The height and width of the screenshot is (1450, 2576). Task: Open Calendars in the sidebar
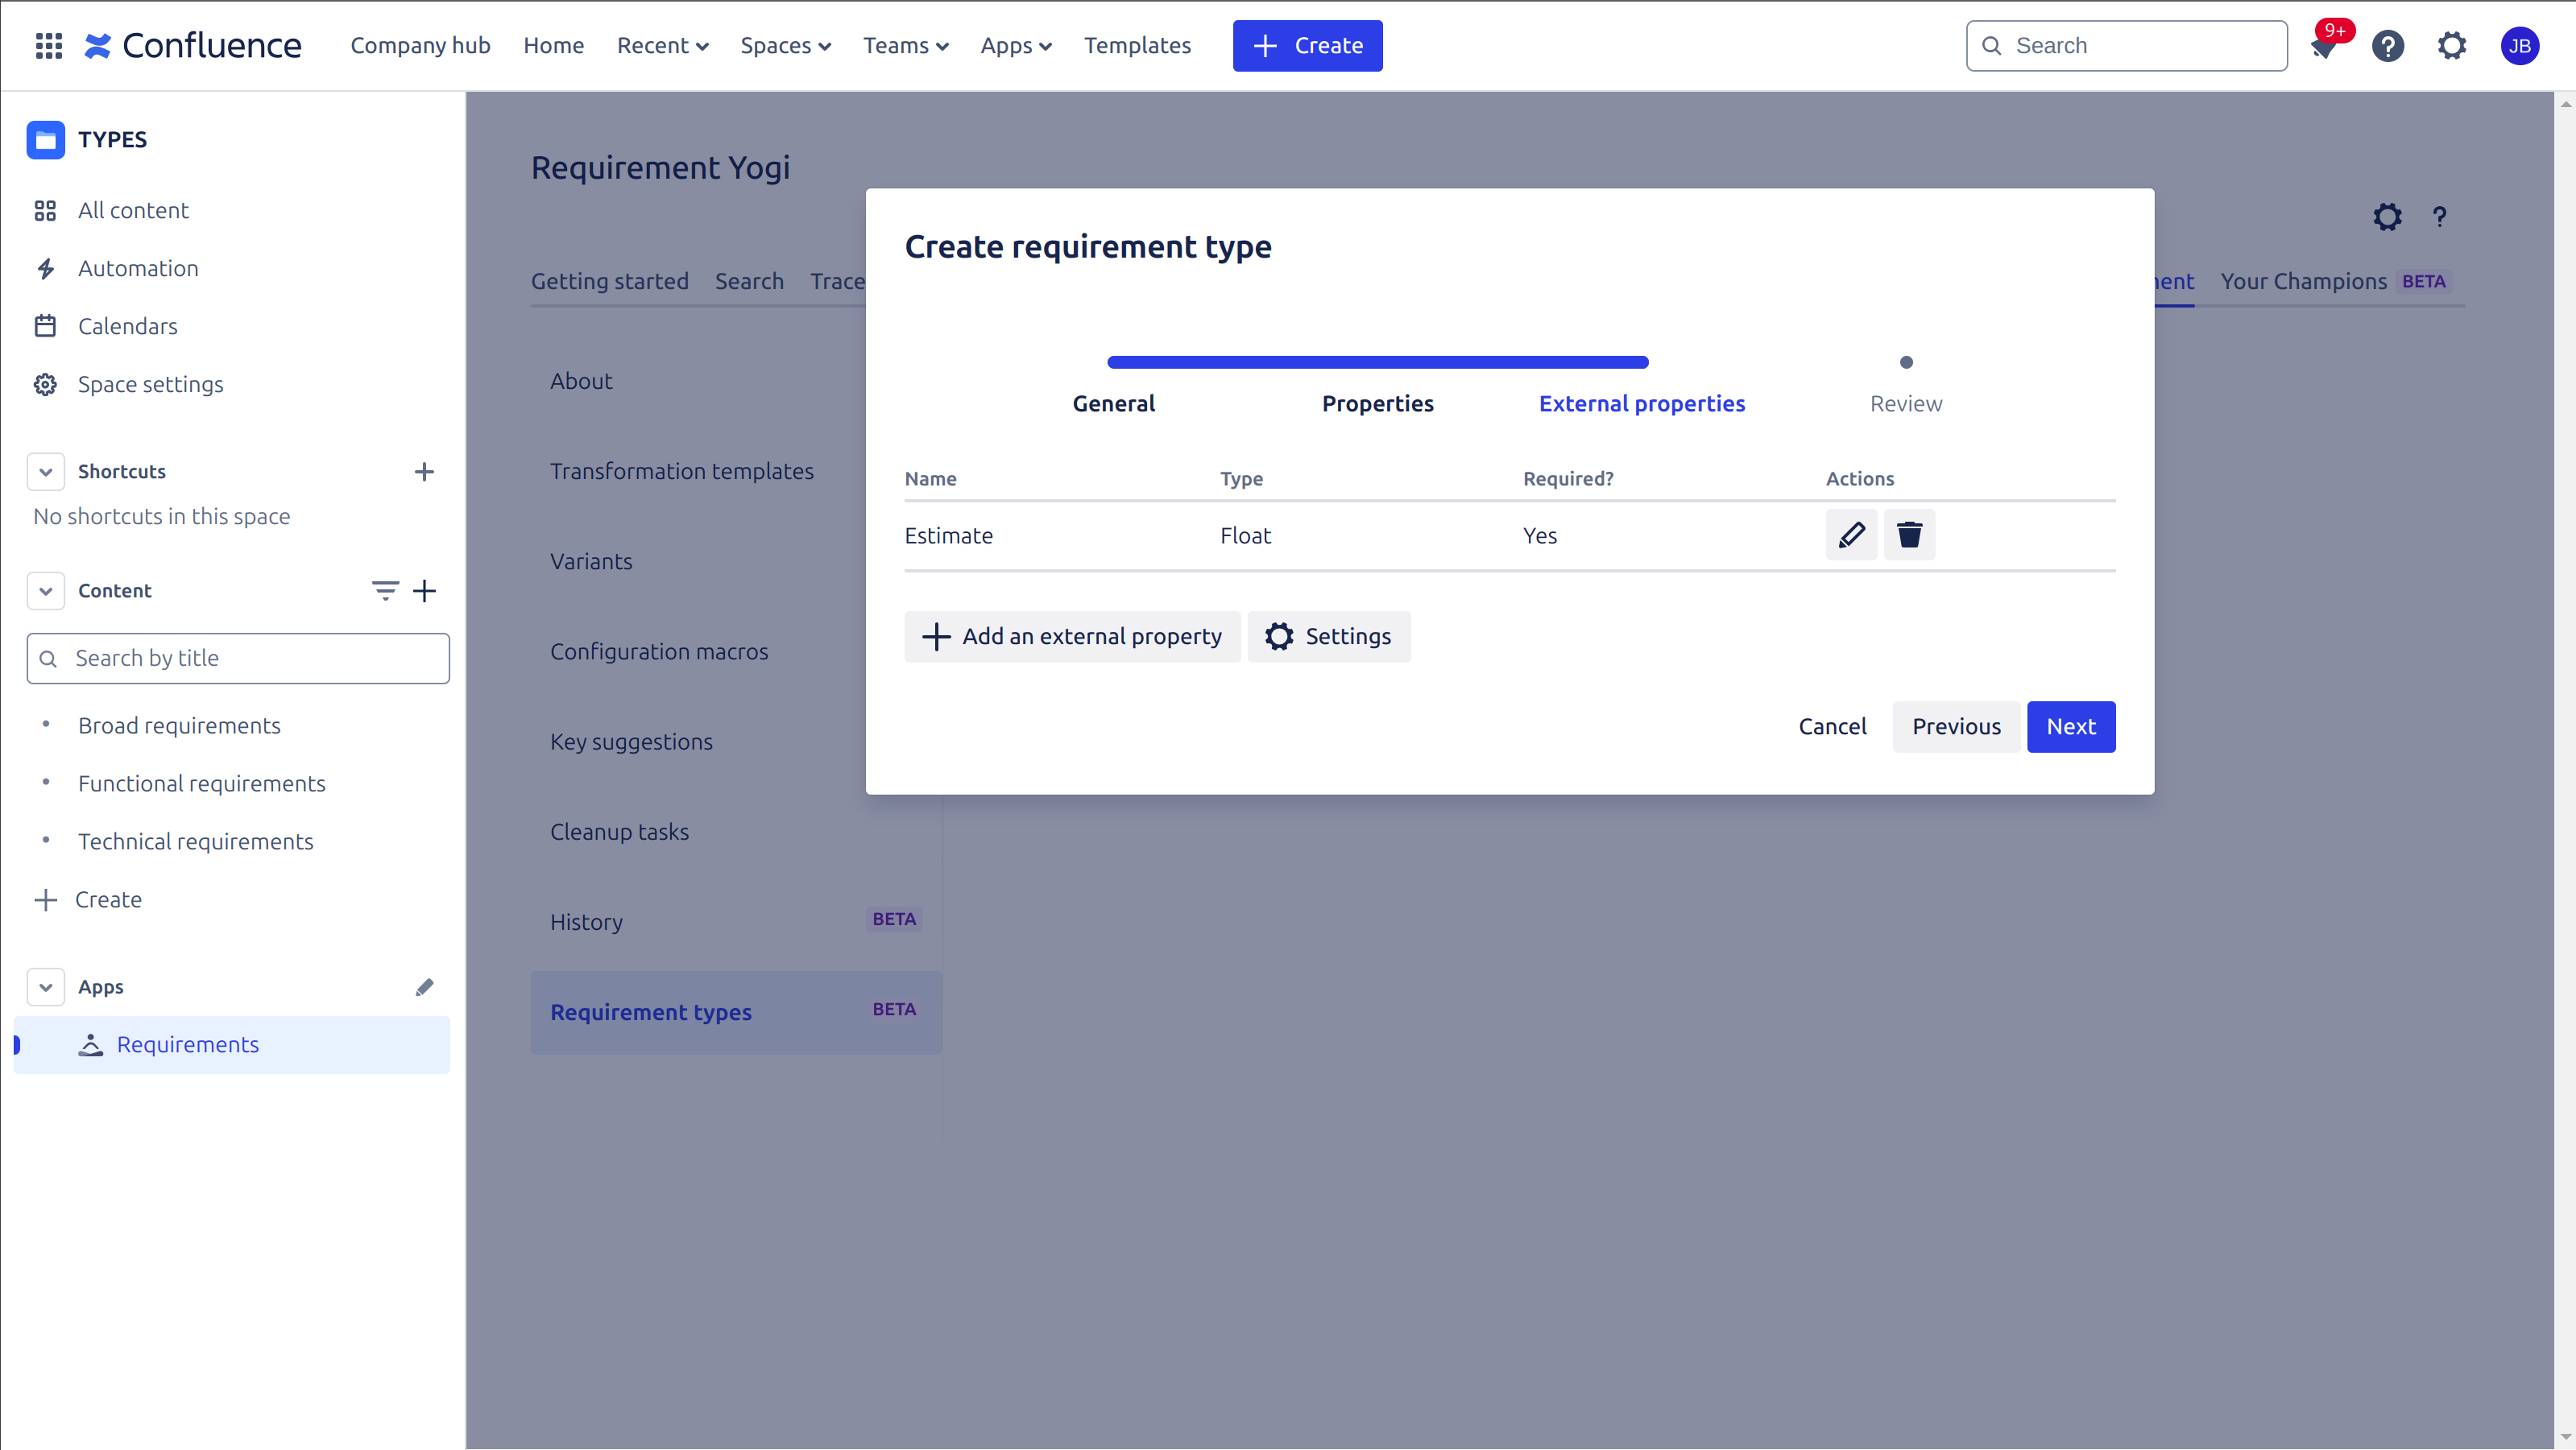(127, 327)
